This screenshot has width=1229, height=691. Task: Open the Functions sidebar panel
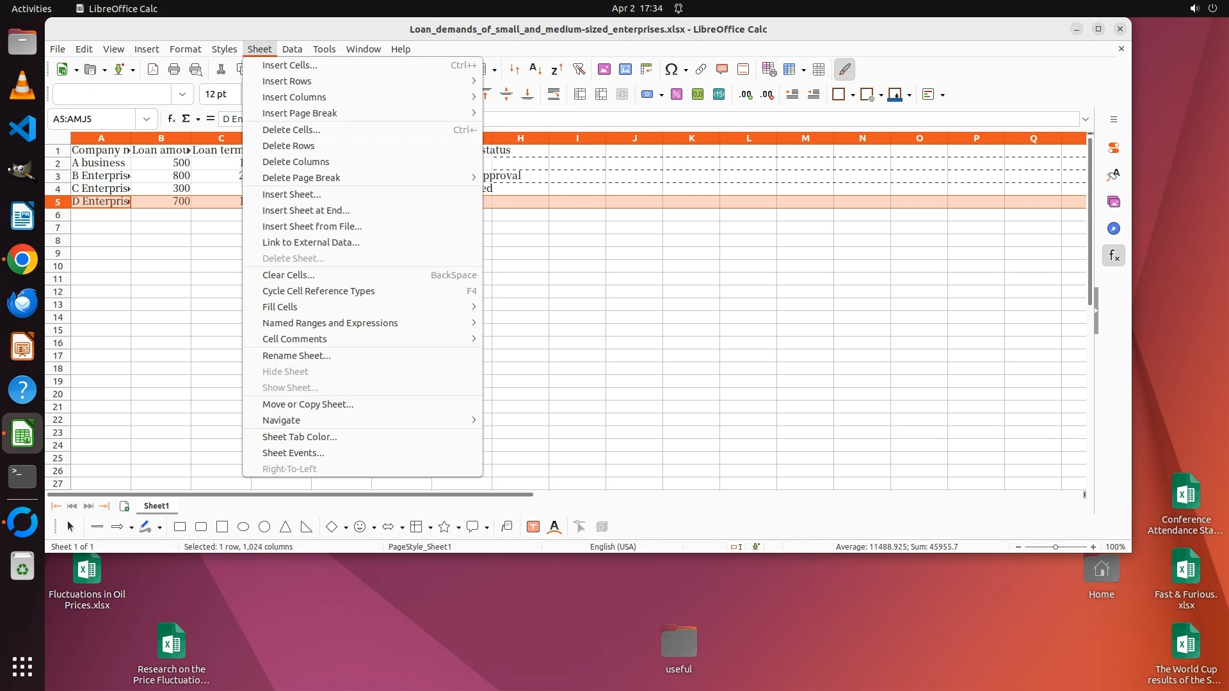(x=1114, y=256)
